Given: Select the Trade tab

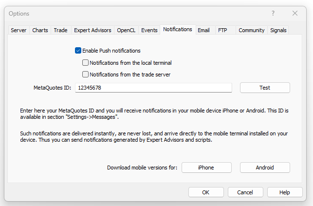Looking at the screenshot, I should (x=60, y=30).
